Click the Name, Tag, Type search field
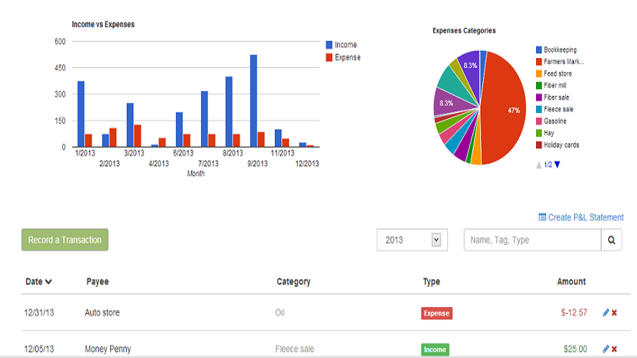This screenshot has height=358, width=637. (x=532, y=240)
